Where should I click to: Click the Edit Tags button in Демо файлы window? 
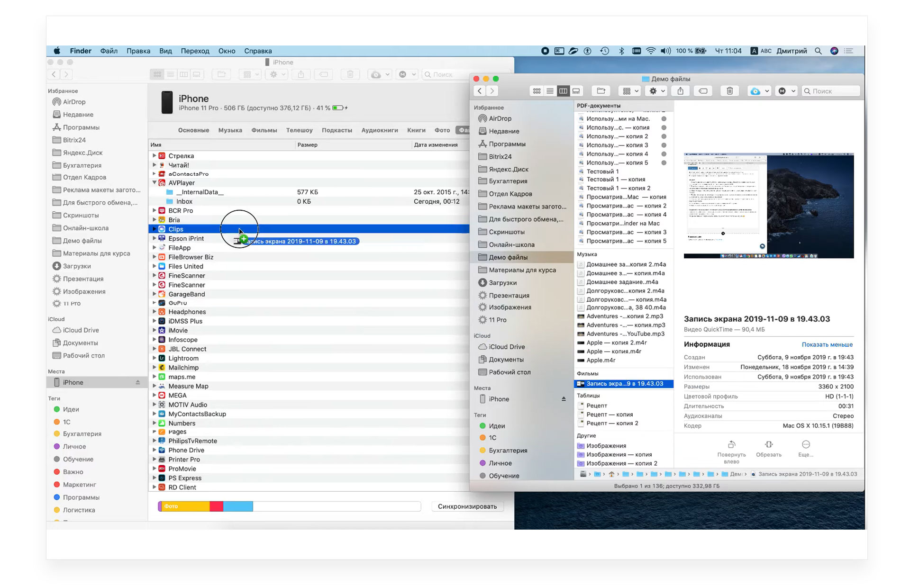703,91
